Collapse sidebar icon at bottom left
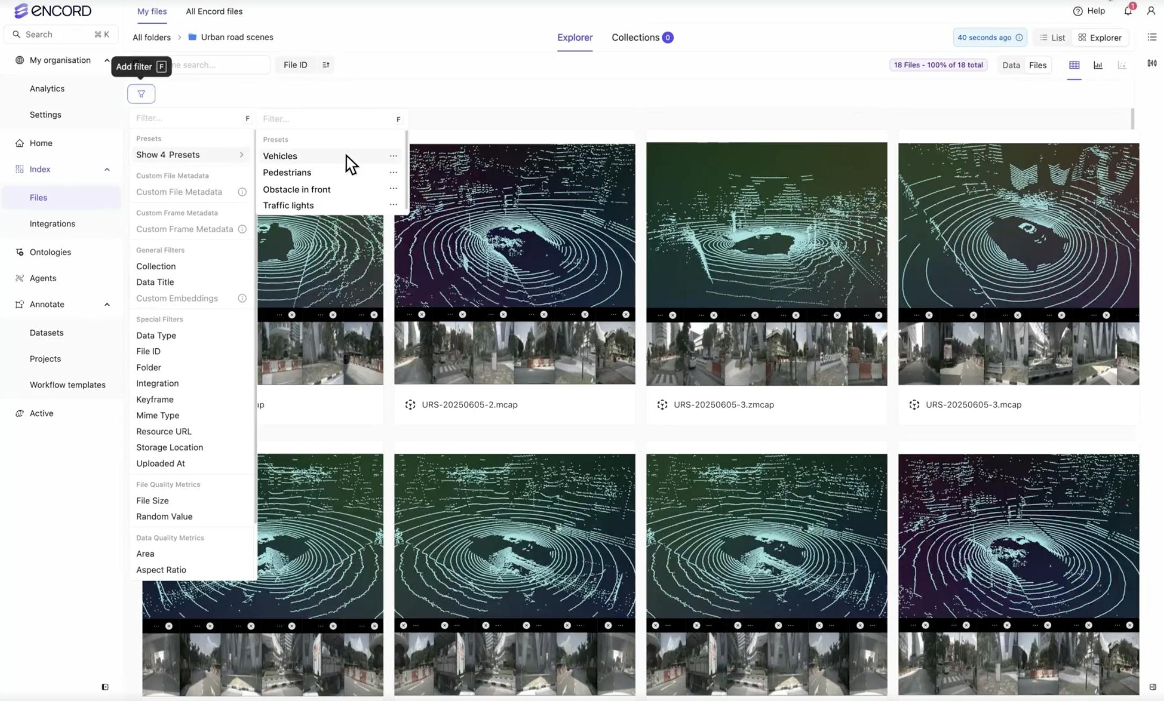This screenshot has height=701, width=1164. (105, 687)
